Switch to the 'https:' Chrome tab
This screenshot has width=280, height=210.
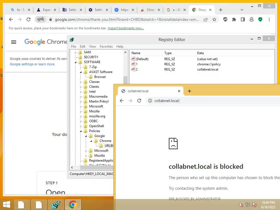click(x=124, y=10)
